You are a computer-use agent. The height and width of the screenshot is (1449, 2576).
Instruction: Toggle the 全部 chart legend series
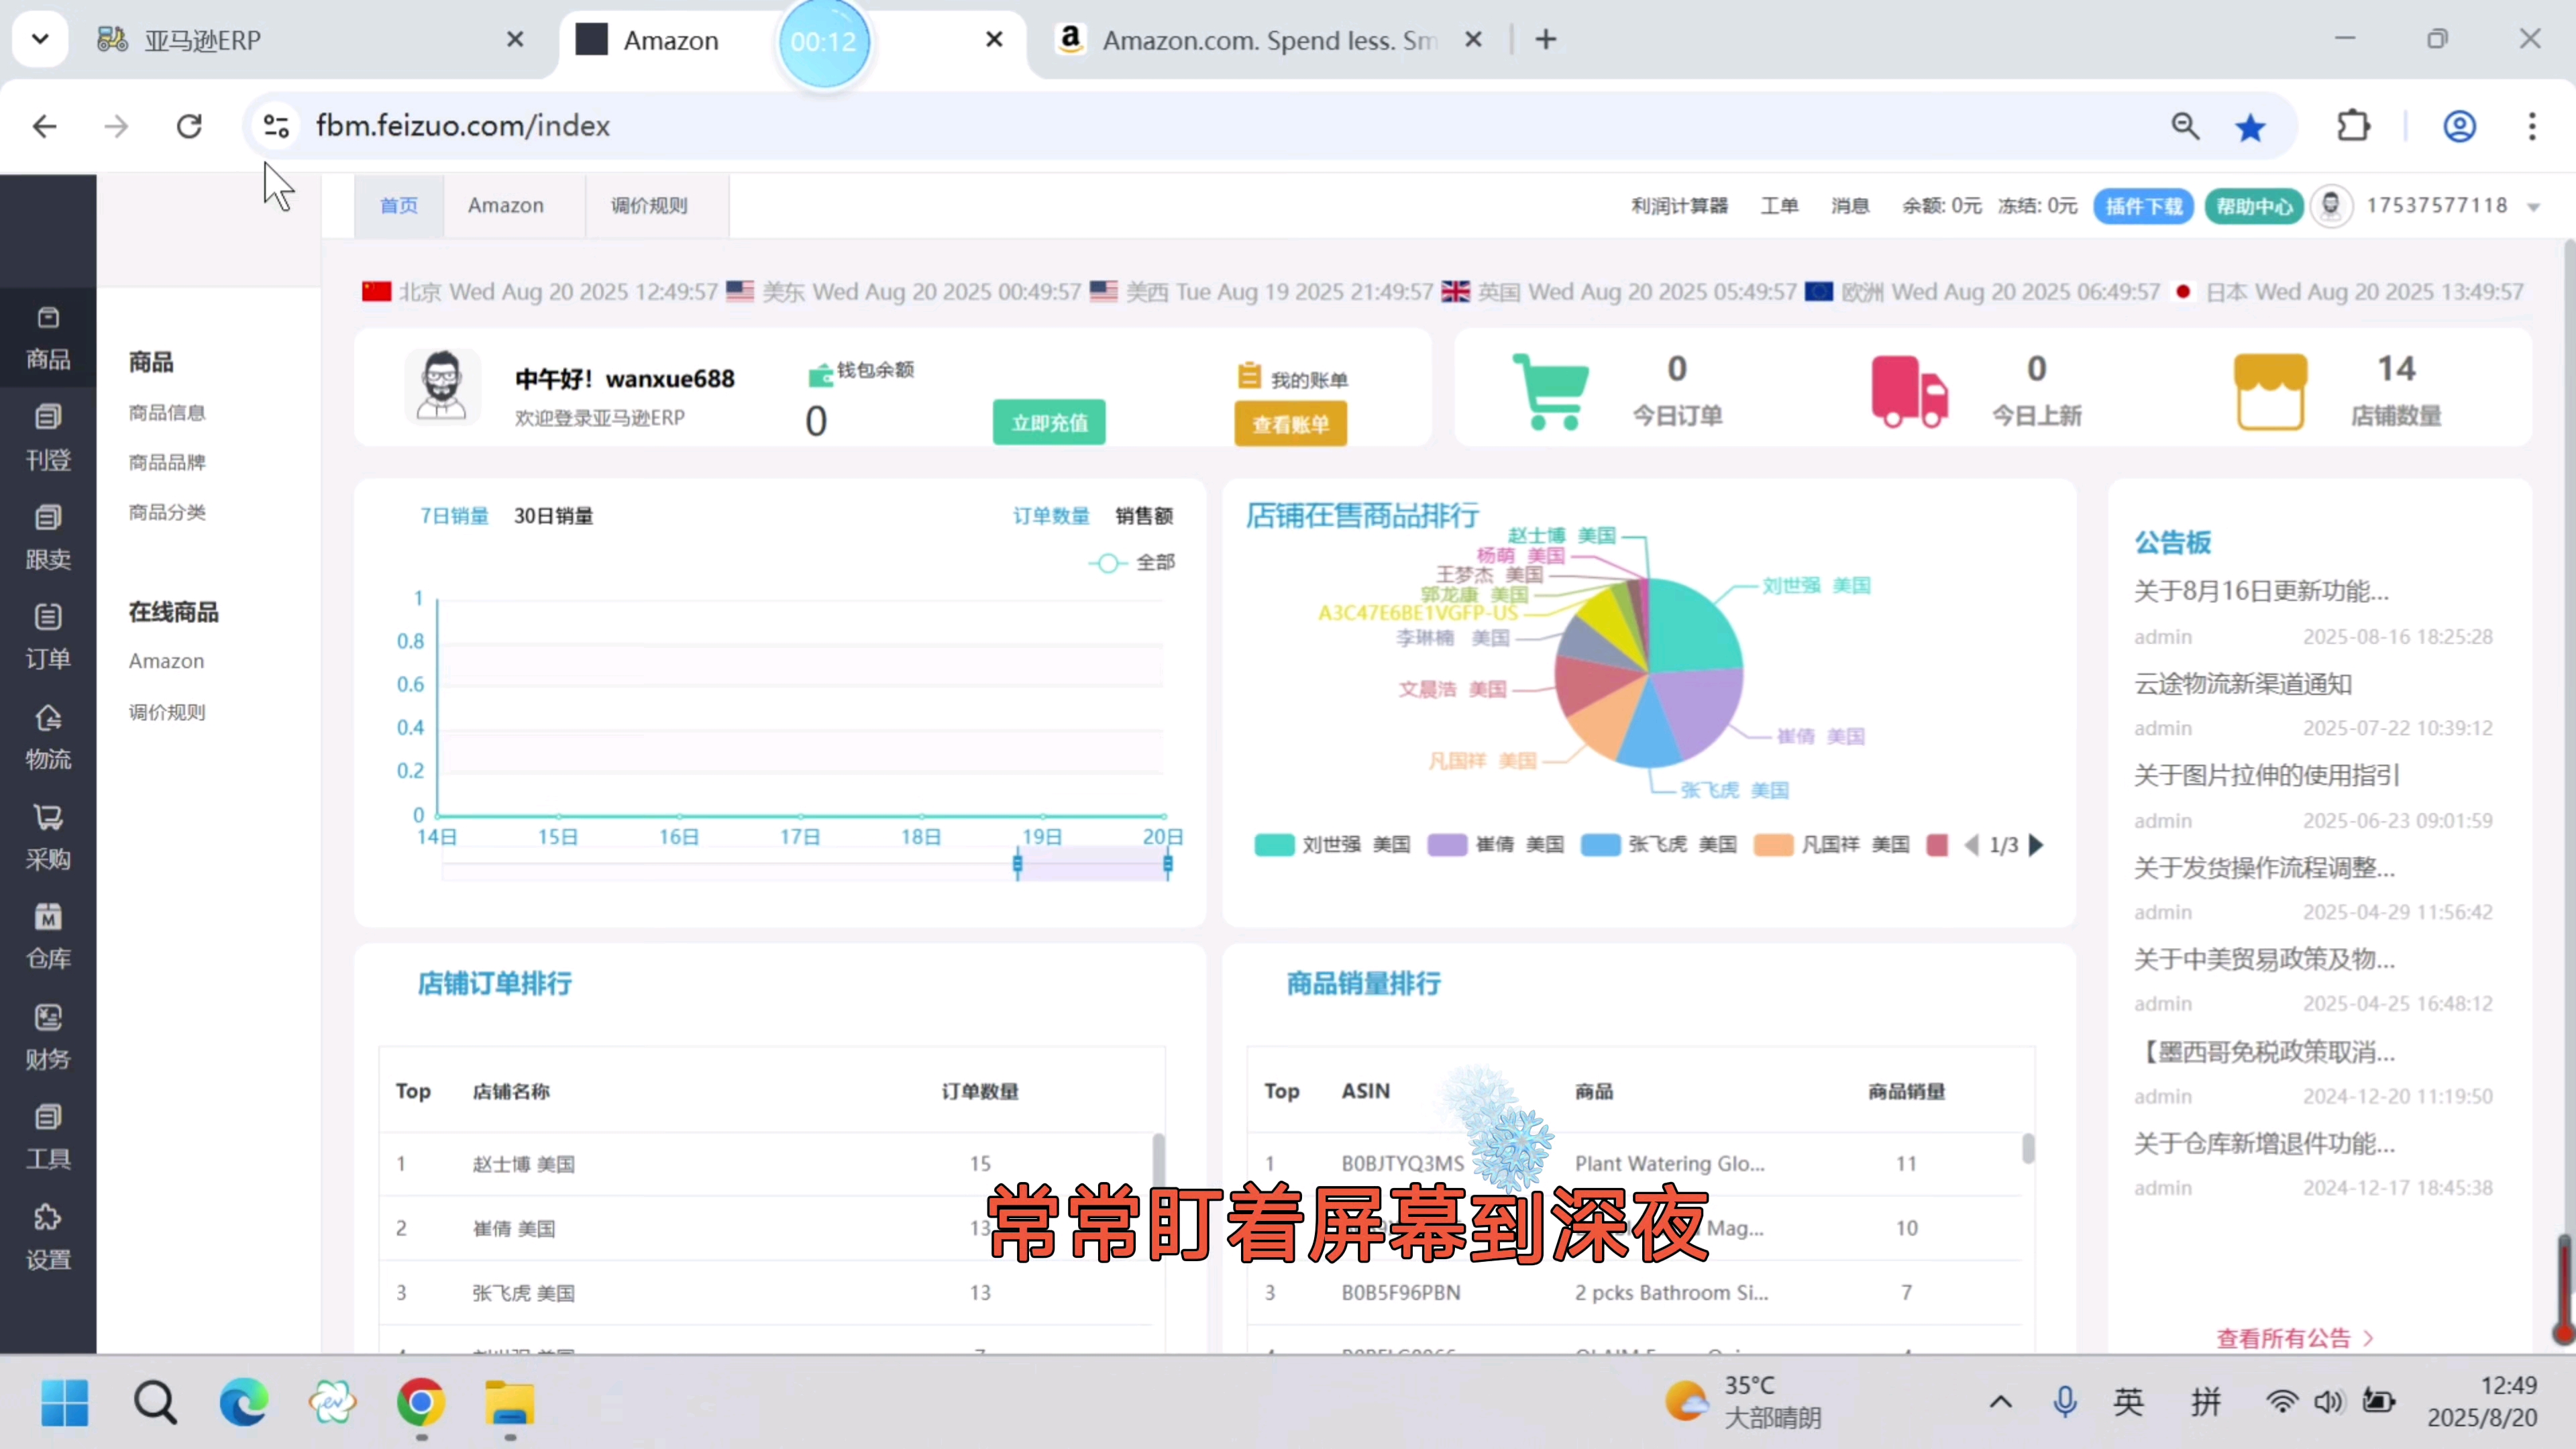(x=1132, y=563)
